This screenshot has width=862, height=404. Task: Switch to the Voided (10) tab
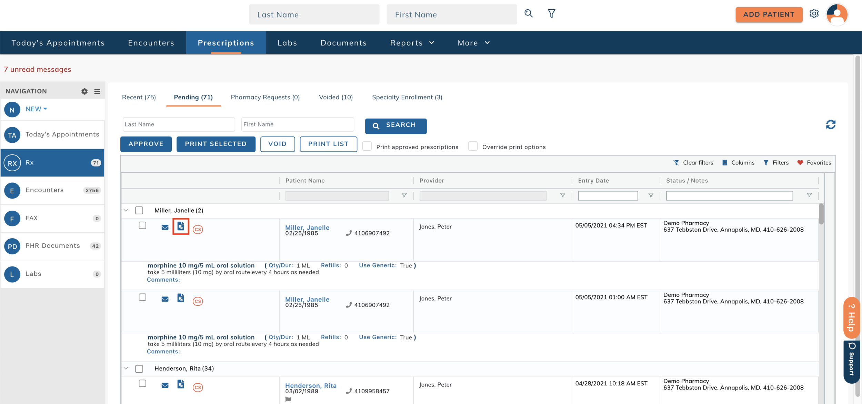pyautogui.click(x=335, y=97)
